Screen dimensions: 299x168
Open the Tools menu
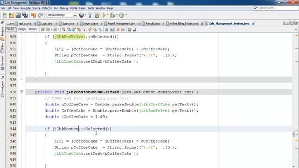point(91,8)
